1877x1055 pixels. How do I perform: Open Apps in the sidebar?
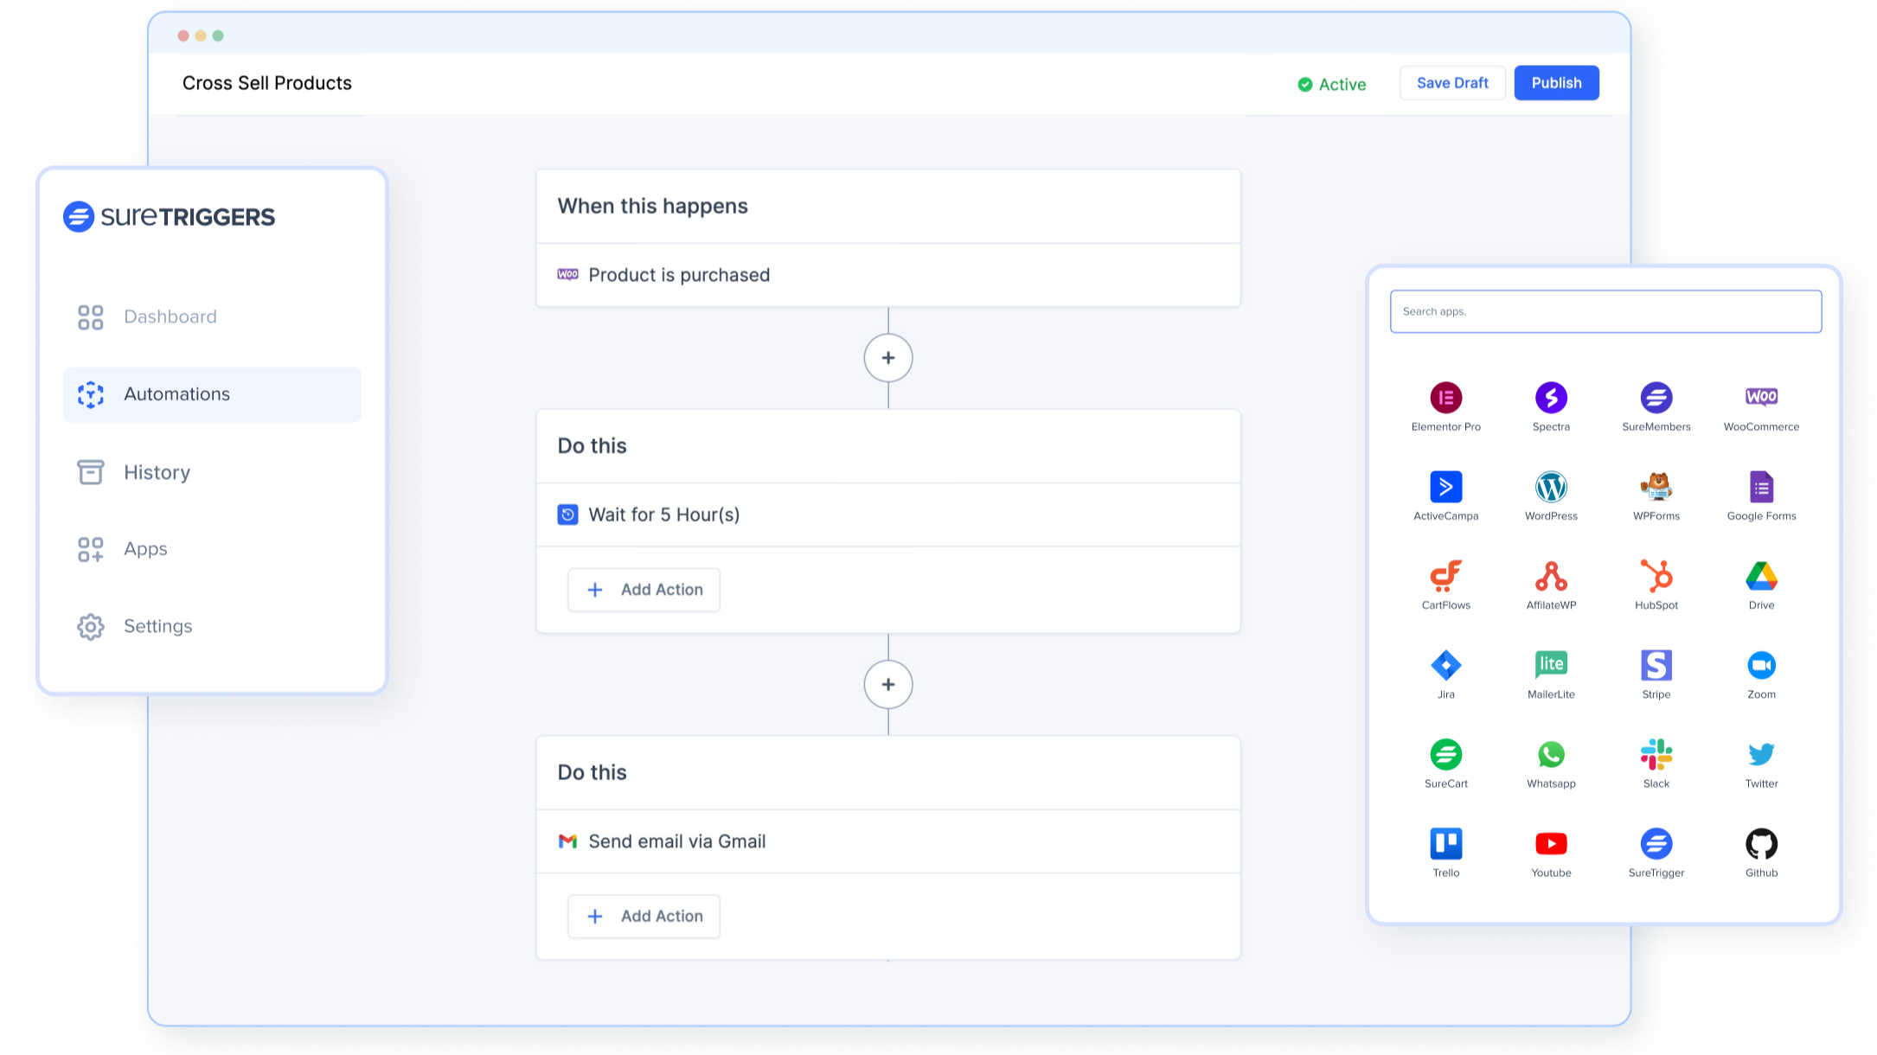[x=145, y=549]
